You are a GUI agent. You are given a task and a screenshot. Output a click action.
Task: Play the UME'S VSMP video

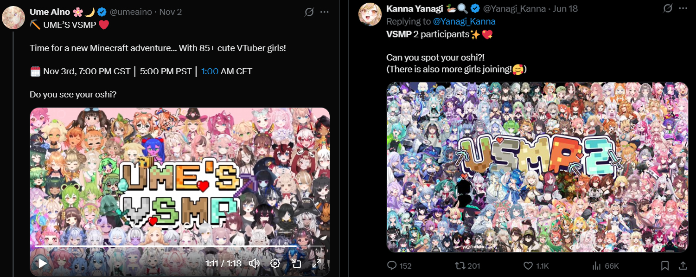tap(42, 264)
